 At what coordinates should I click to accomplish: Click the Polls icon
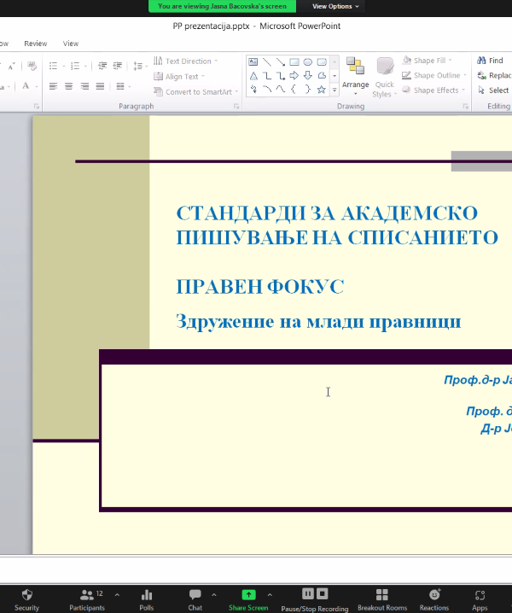147,598
